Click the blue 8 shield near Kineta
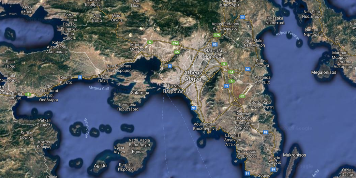The image size is (356, 178). point(80,77)
